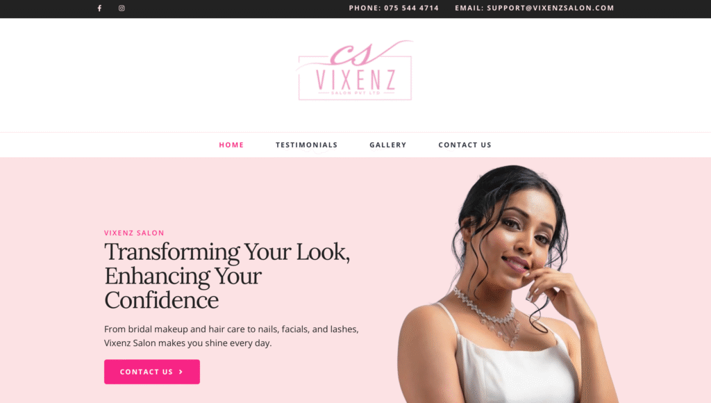Click the Vixenz Salon logo
This screenshot has height=403, width=711.
[x=355, y=70]
